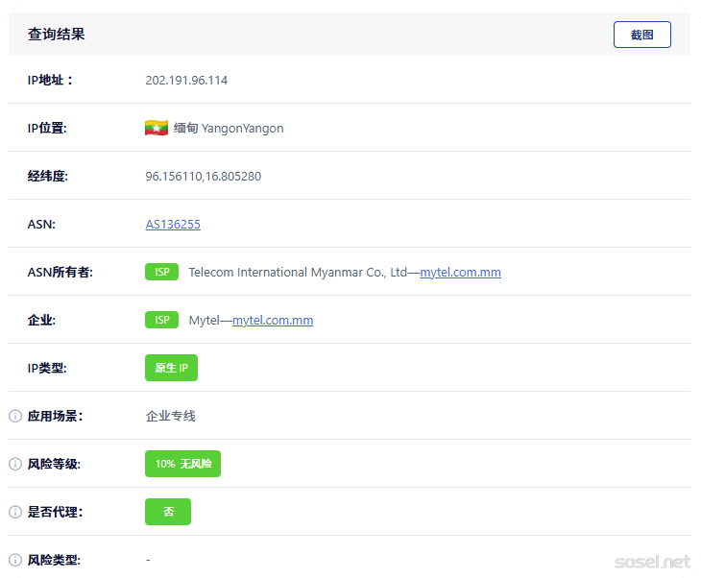
Task: Click the green 原生 IP tag
Action: coord(171,369)
